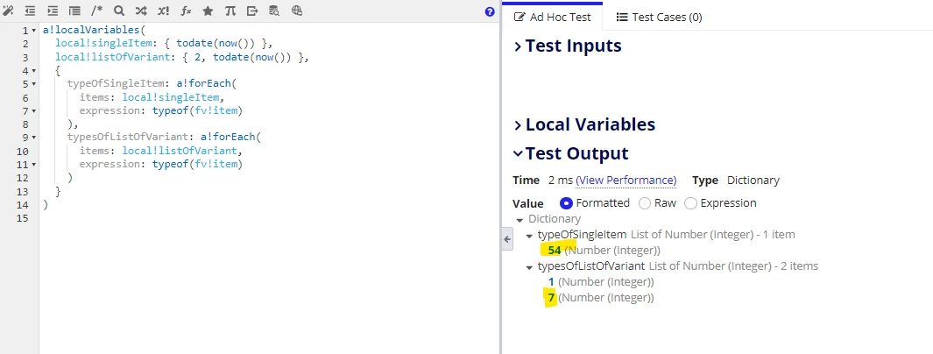Click the globe integration icon
The image size is (933, 354).
(x=297, y=11)
